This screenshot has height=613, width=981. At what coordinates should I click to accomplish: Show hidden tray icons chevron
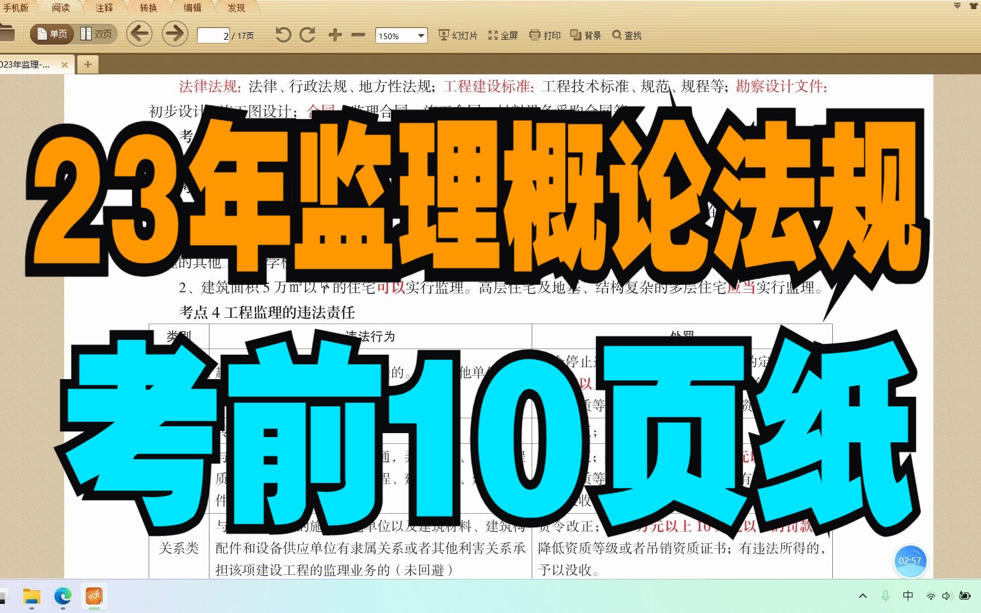point(863,595)
